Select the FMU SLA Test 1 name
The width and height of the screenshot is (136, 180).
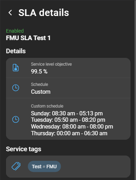28,38
